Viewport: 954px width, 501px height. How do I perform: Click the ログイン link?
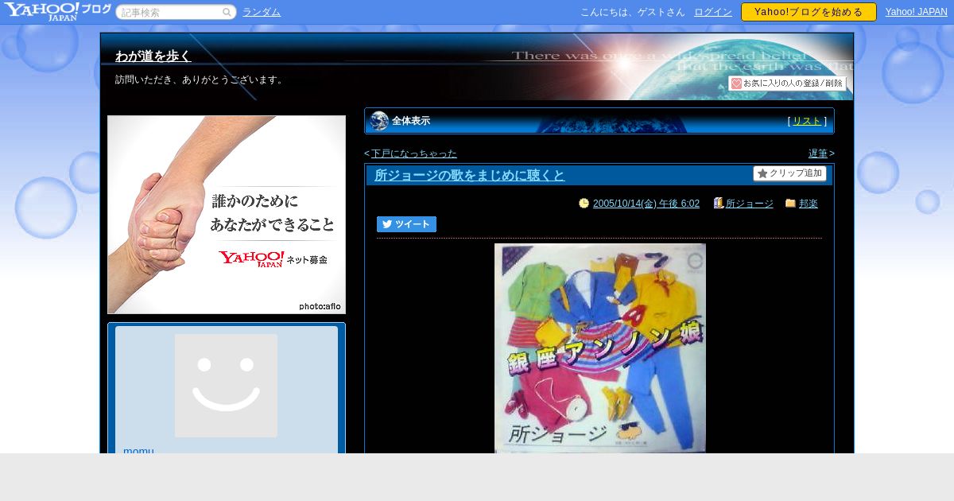tap(713, 12)
